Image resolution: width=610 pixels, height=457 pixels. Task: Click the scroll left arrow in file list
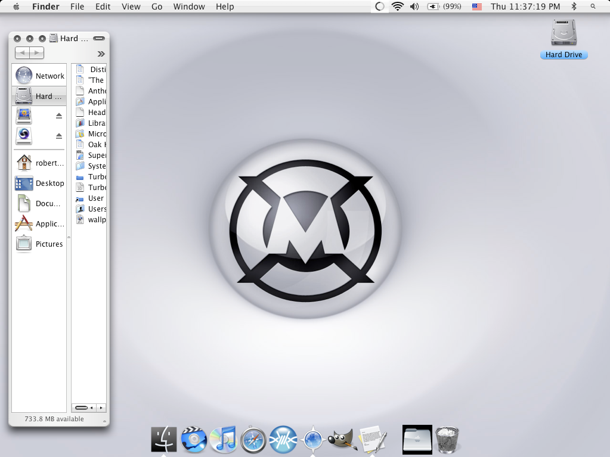click(x=92, y=408)
